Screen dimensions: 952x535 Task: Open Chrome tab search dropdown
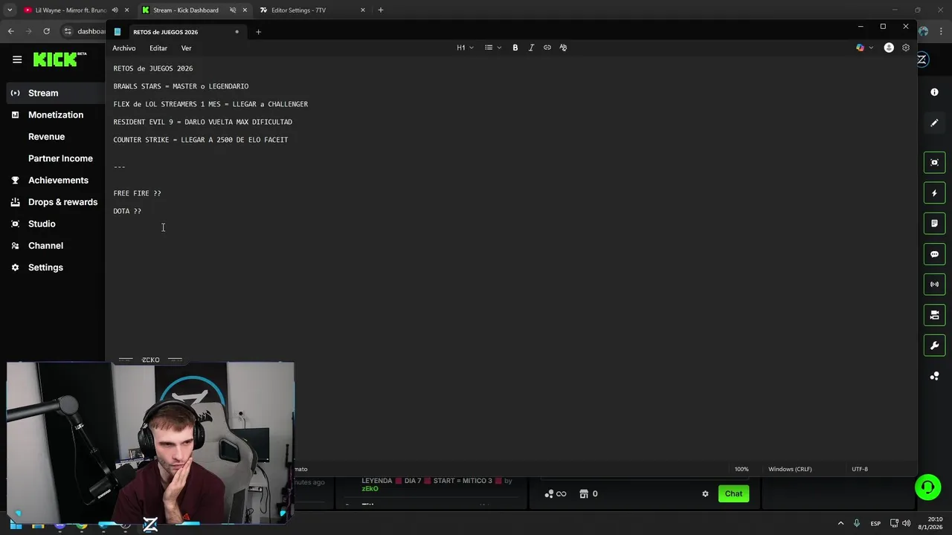[10, 10]
